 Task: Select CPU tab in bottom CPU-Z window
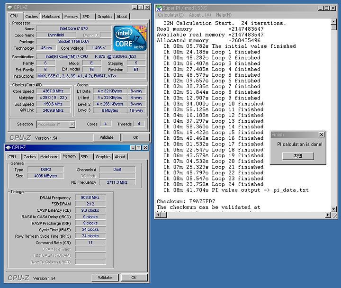point(12,157)
